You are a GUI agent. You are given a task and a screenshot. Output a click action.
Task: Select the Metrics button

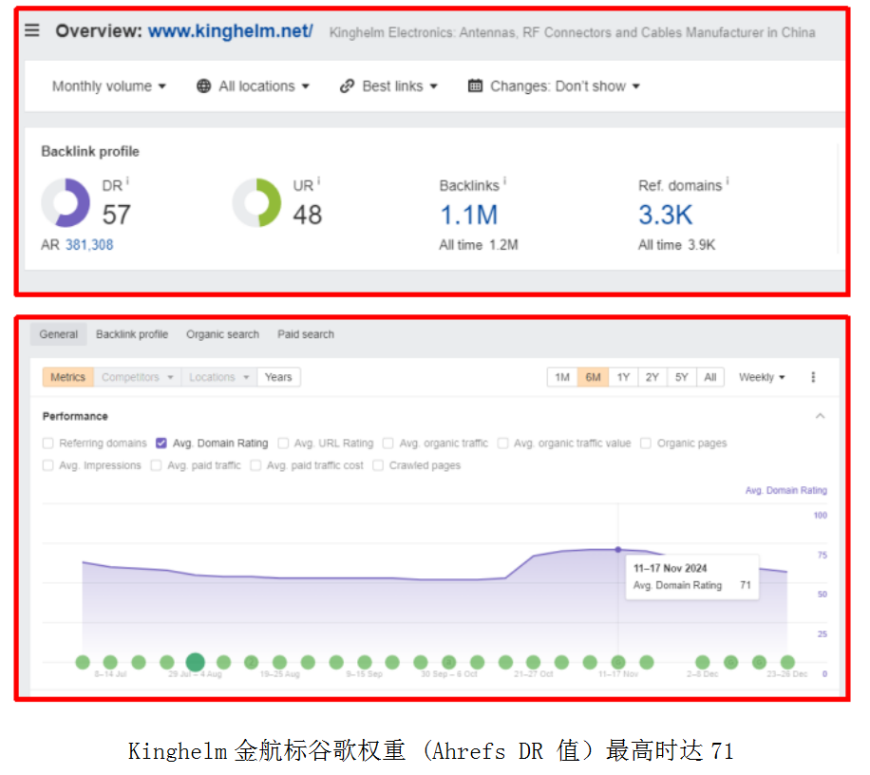(x=67, y=377)
